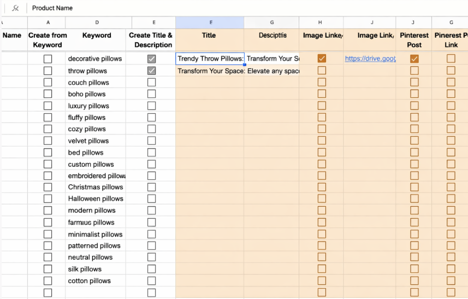Check Create from Keyword for decorative pillows
468x299 pixels.
click(48, 58)
